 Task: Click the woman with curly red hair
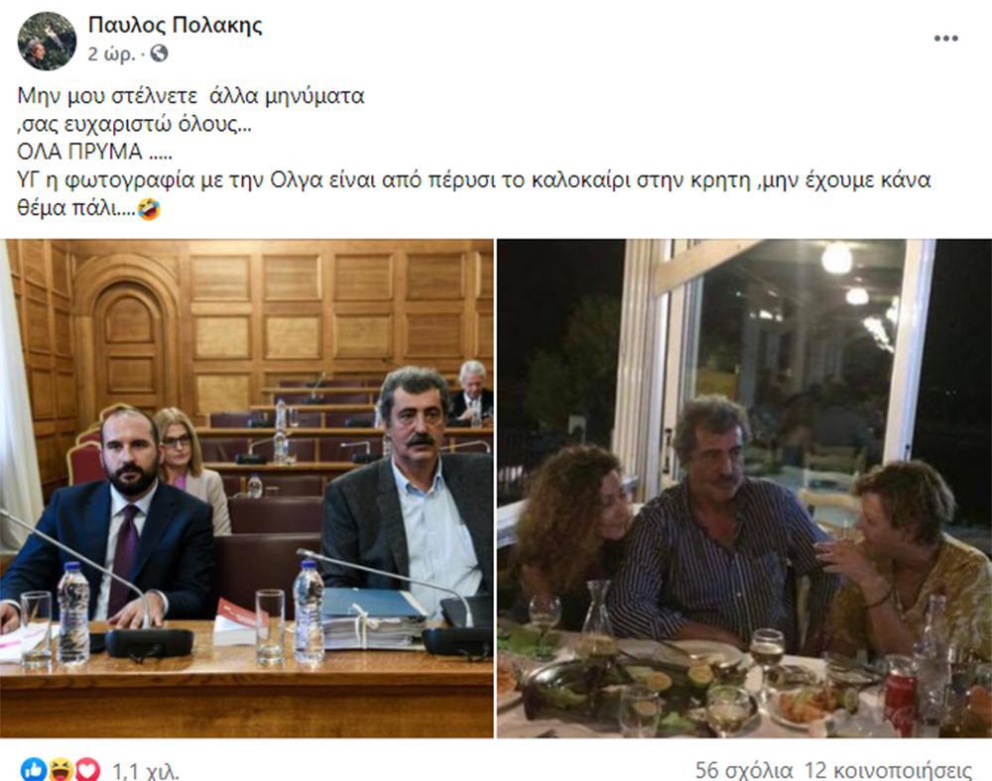tap(572, 531)
